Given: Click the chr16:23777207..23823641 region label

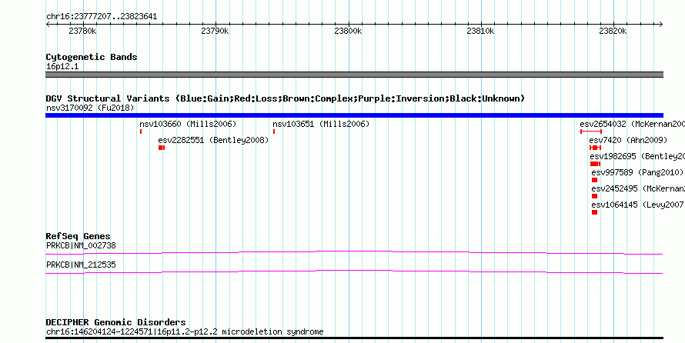Looking at the screenshot, I should point(102,17).
